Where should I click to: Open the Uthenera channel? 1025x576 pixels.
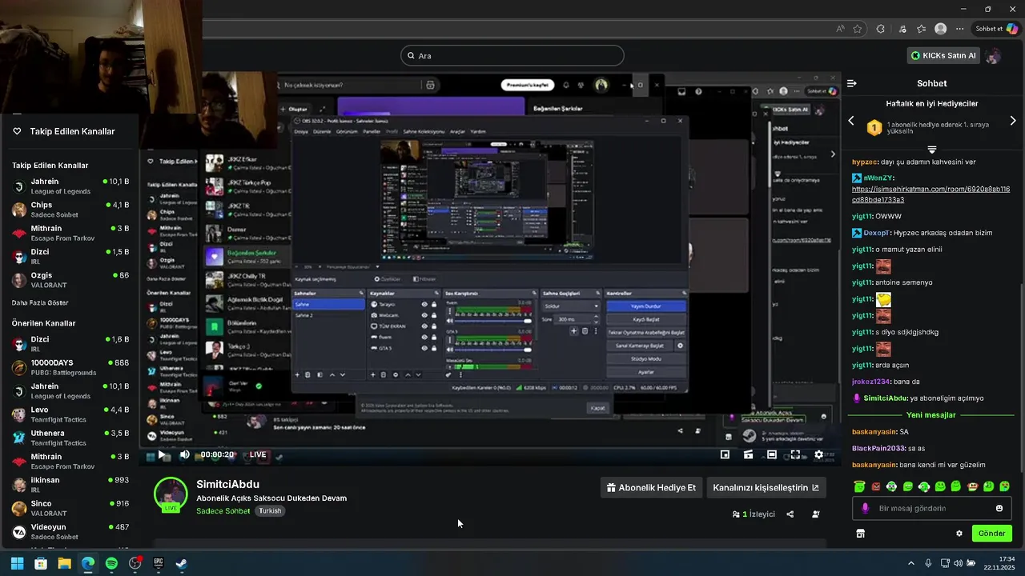coord(70,438)
